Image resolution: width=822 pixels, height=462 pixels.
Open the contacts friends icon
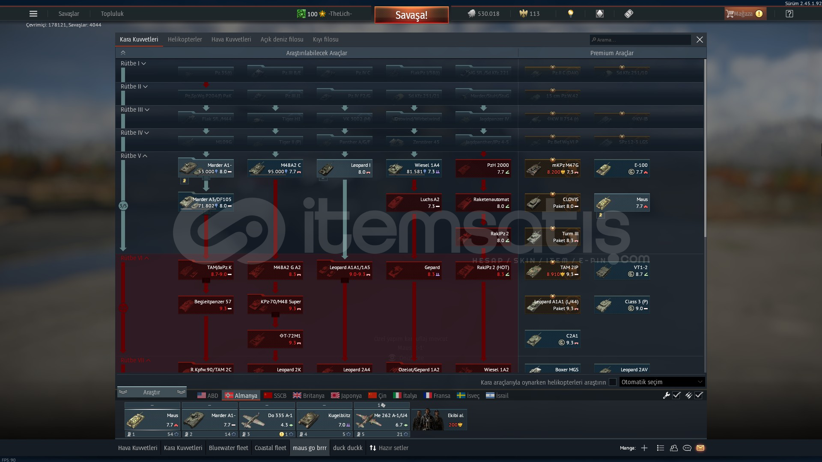[x=674, y=448]
